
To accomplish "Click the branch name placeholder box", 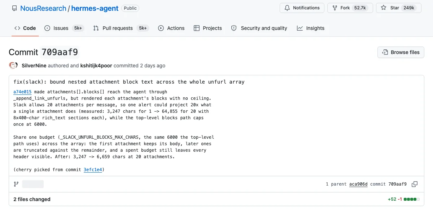I will coord(33,184).
